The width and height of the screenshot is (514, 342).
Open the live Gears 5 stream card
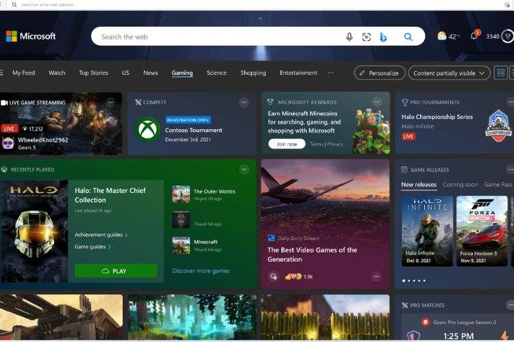point(61,123)
